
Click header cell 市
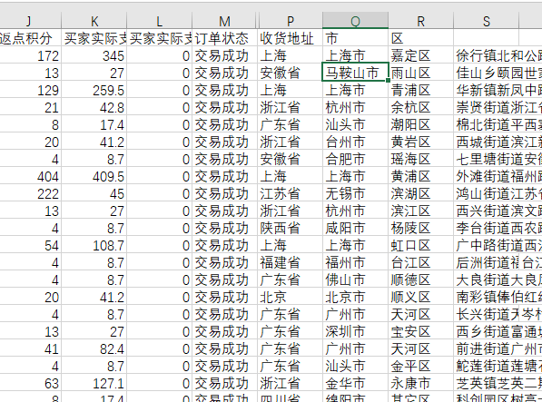click(355, 37)
